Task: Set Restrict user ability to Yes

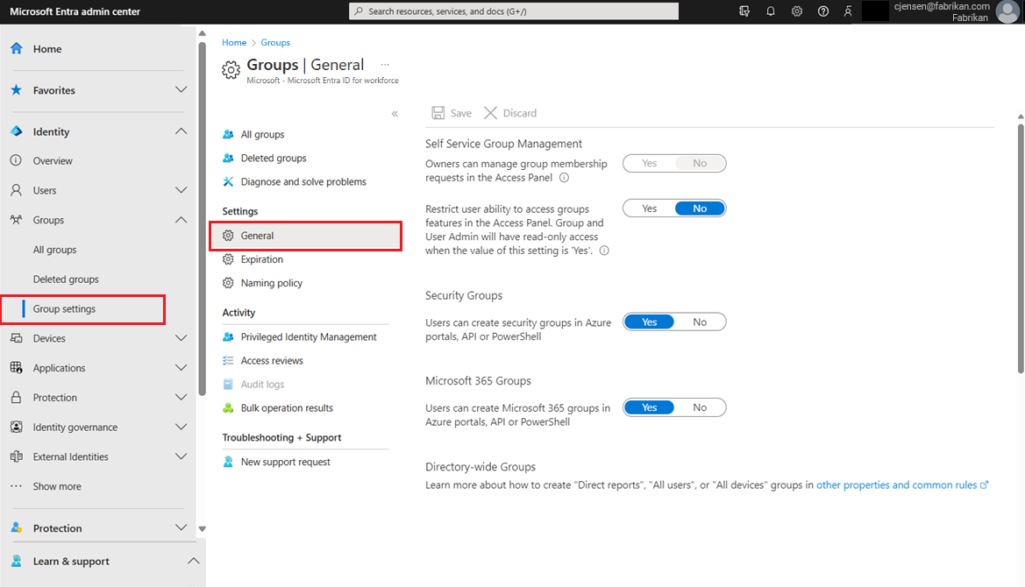Action: point(649,209)
